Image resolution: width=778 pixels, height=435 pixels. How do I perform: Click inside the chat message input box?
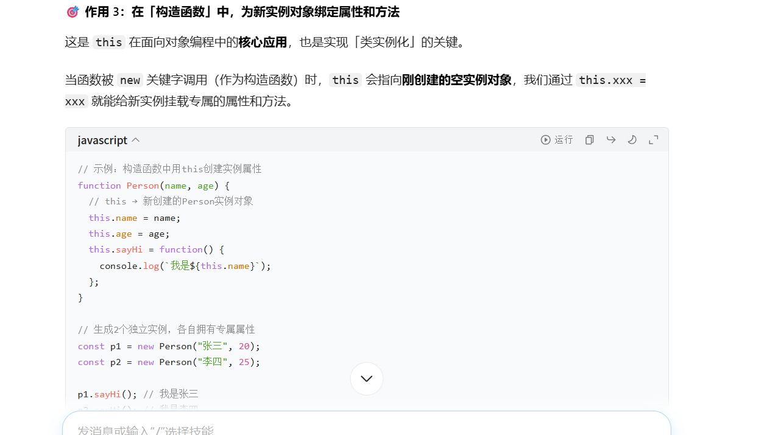tap(366, 429)
